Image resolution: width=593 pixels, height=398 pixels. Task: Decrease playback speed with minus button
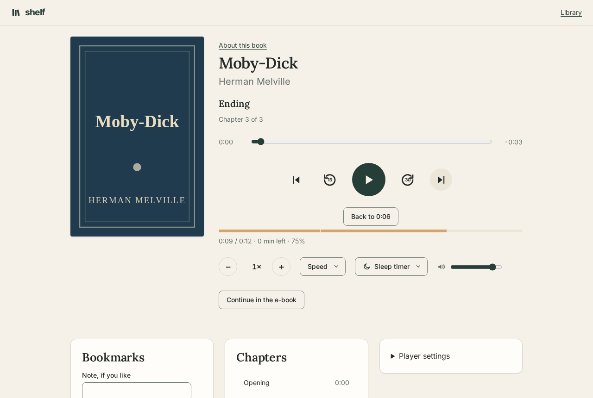click(x=228, y=267)
